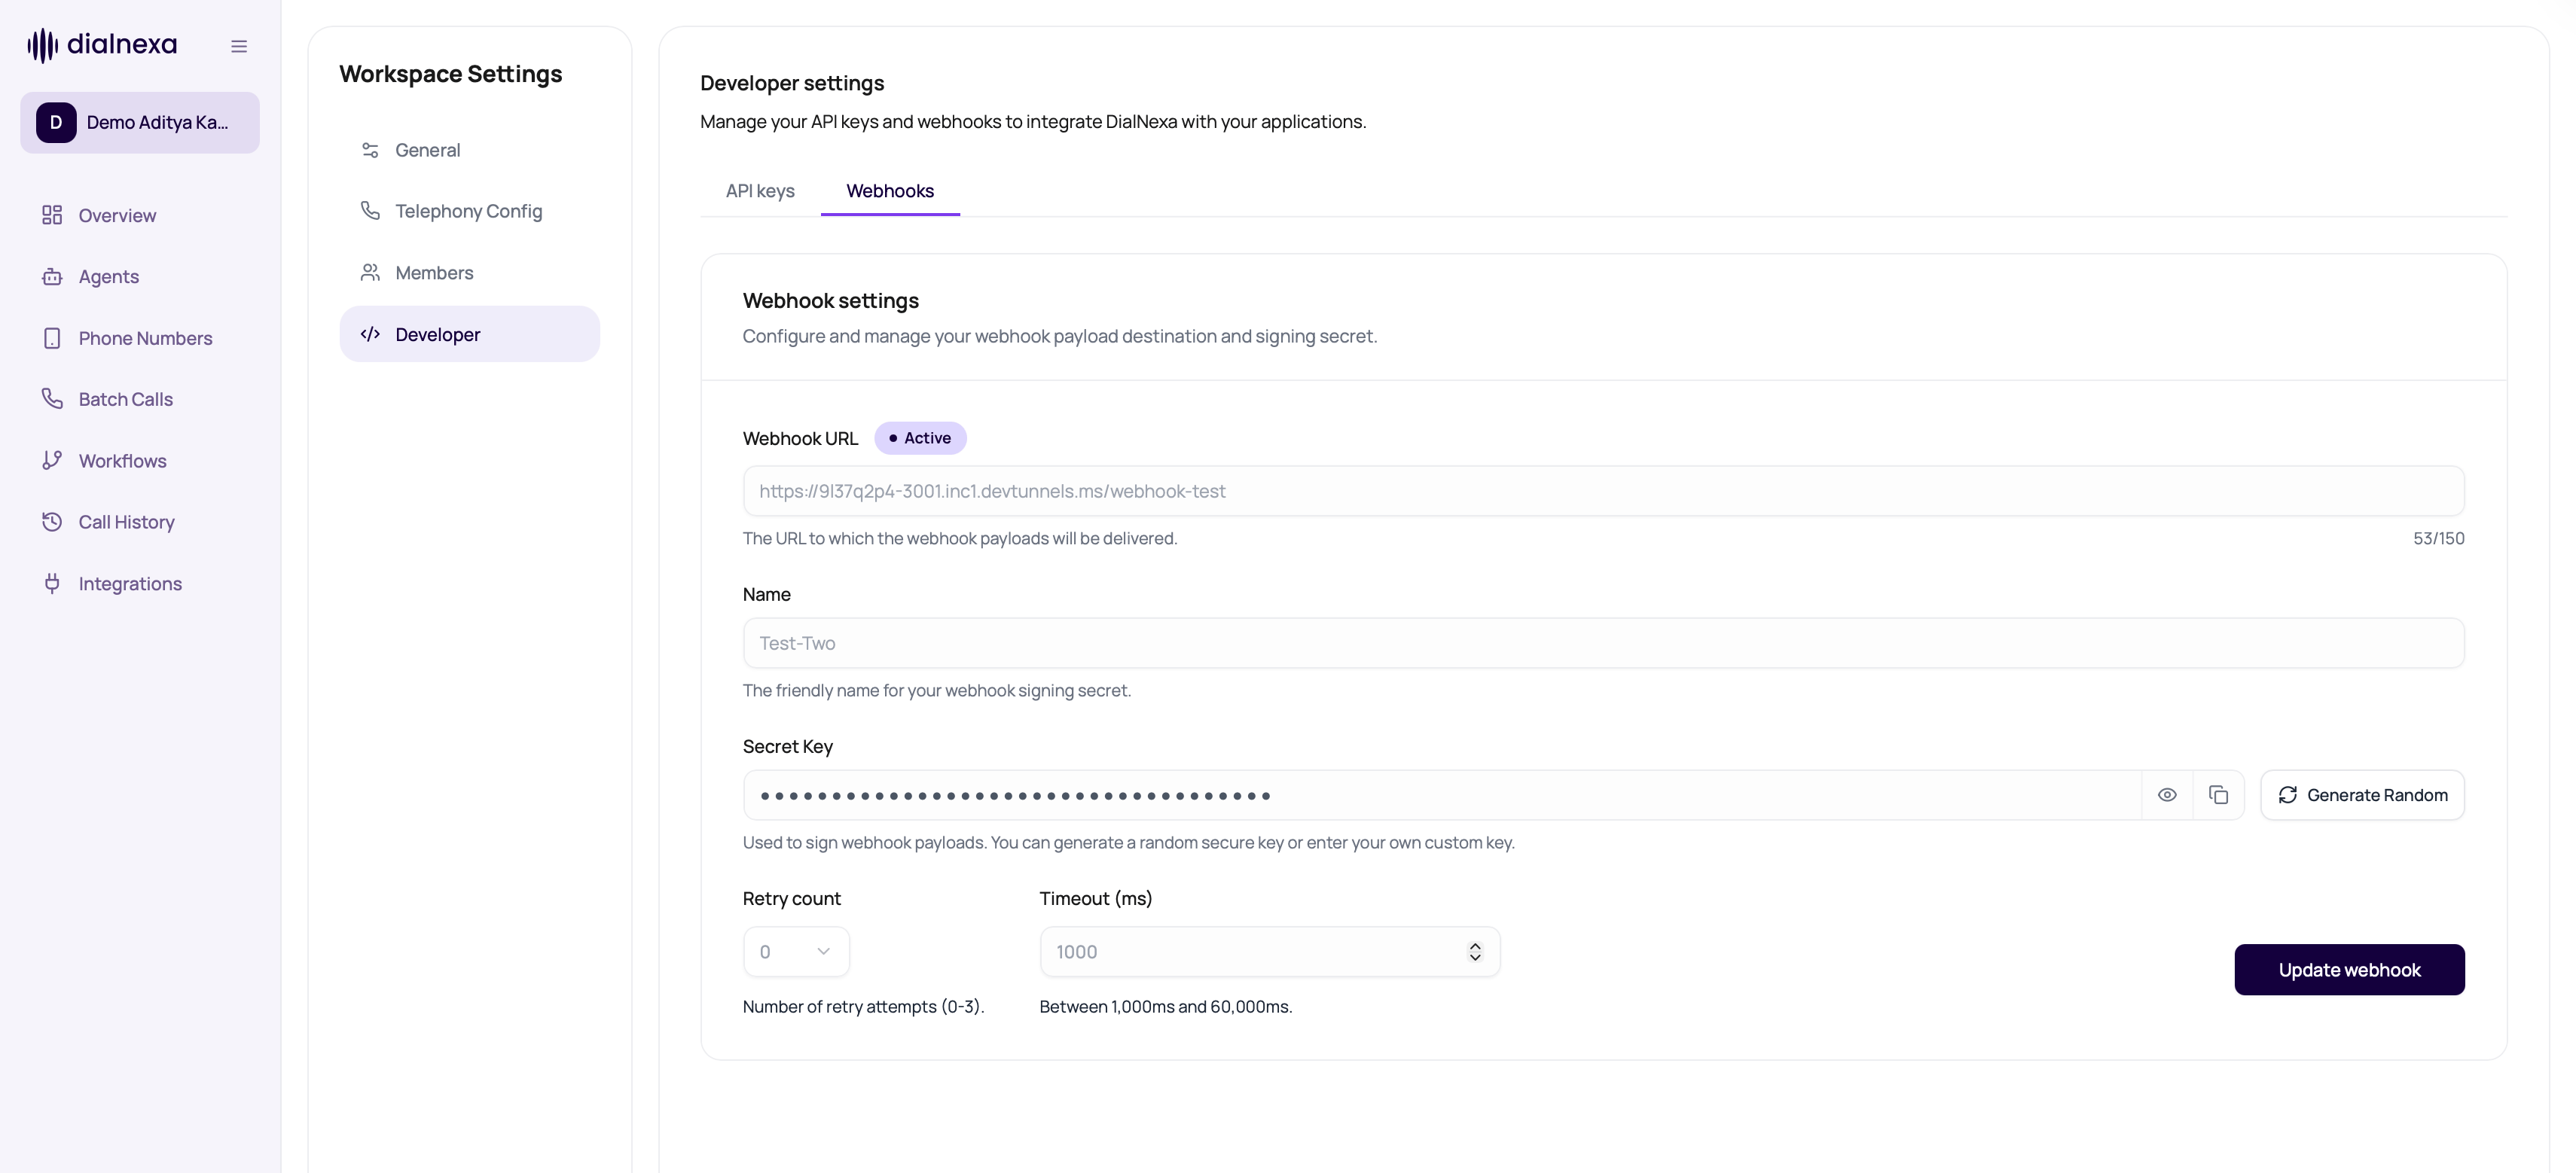Click the Call History clock icon
The image size is (2576, 1173).
[x=52, y=522]
